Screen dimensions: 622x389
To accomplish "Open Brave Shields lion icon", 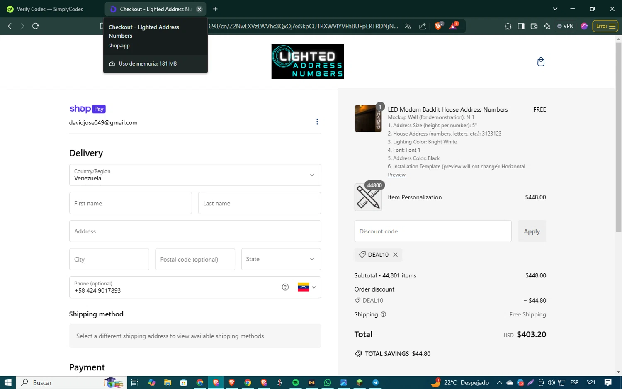I will (439, 26).
